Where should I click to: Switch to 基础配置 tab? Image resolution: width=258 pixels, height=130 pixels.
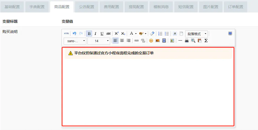coord(12,7)
